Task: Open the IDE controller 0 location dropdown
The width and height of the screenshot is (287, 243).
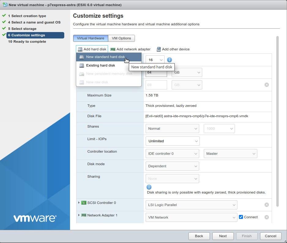Action: (x=173, y=154)
